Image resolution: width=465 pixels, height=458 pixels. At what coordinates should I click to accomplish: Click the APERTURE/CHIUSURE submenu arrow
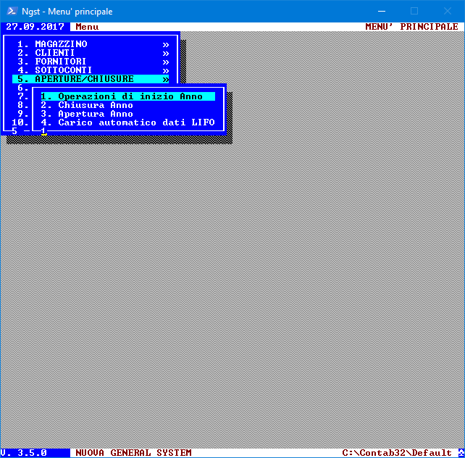click(x=166, y=79)
